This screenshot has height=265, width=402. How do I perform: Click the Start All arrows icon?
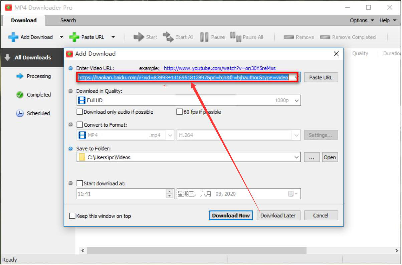point(168,37)
